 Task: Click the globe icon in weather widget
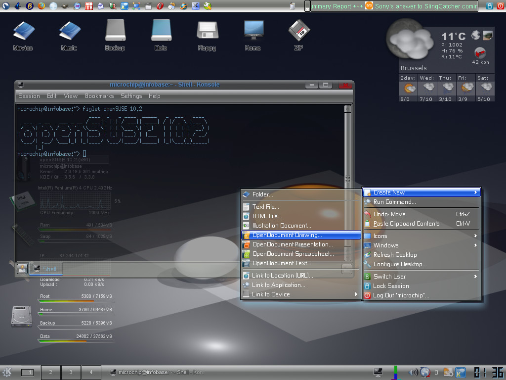click(x=475, y=35)
